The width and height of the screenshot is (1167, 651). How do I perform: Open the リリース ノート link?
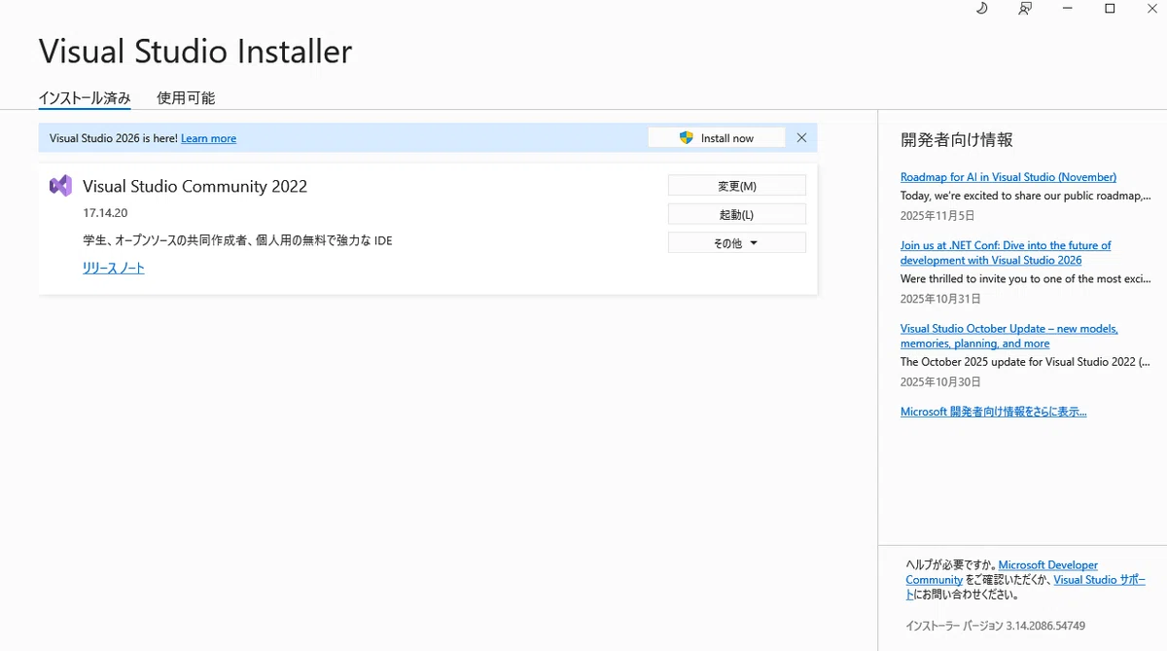pos(114,268)
